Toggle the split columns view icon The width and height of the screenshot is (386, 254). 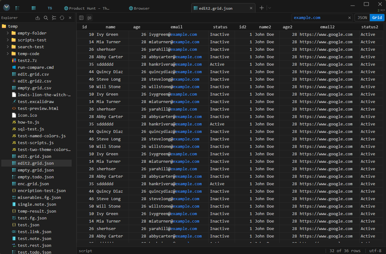(x=89, y=18)
